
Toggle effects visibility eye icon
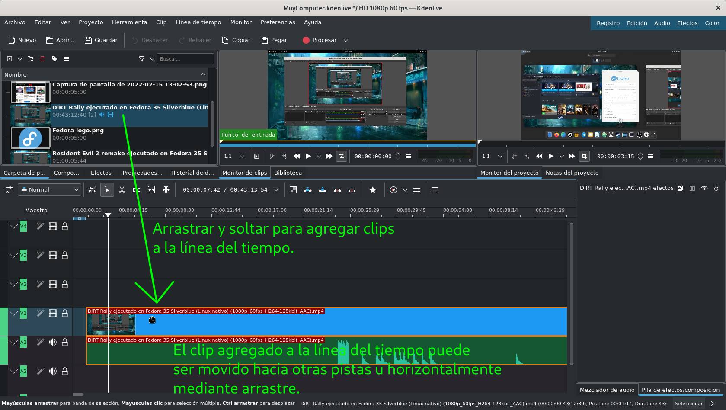[x=704, y=188]
